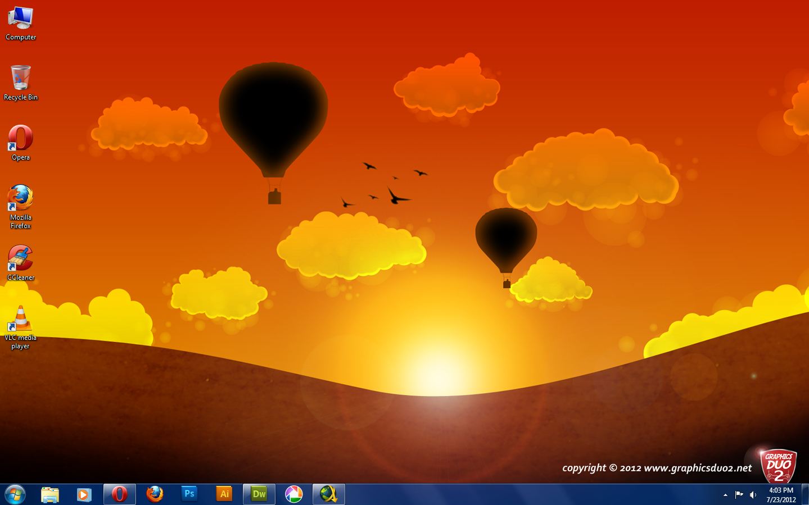
Task: Switch to Dreamweaver in the taskbar
Action: (x=259, y=494)
